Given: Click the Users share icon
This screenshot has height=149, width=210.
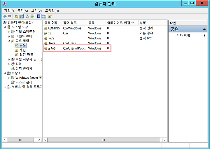Looking at the screenshot, I should tap(45, 43).
